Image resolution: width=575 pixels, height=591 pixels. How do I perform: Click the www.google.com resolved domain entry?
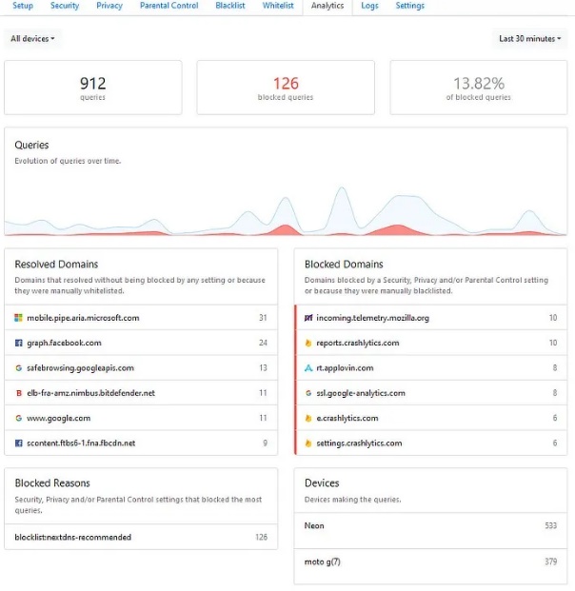141,418
